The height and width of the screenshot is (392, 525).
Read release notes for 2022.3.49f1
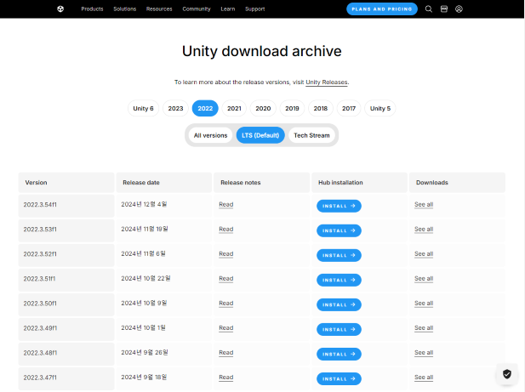click(x=226, y=328)
